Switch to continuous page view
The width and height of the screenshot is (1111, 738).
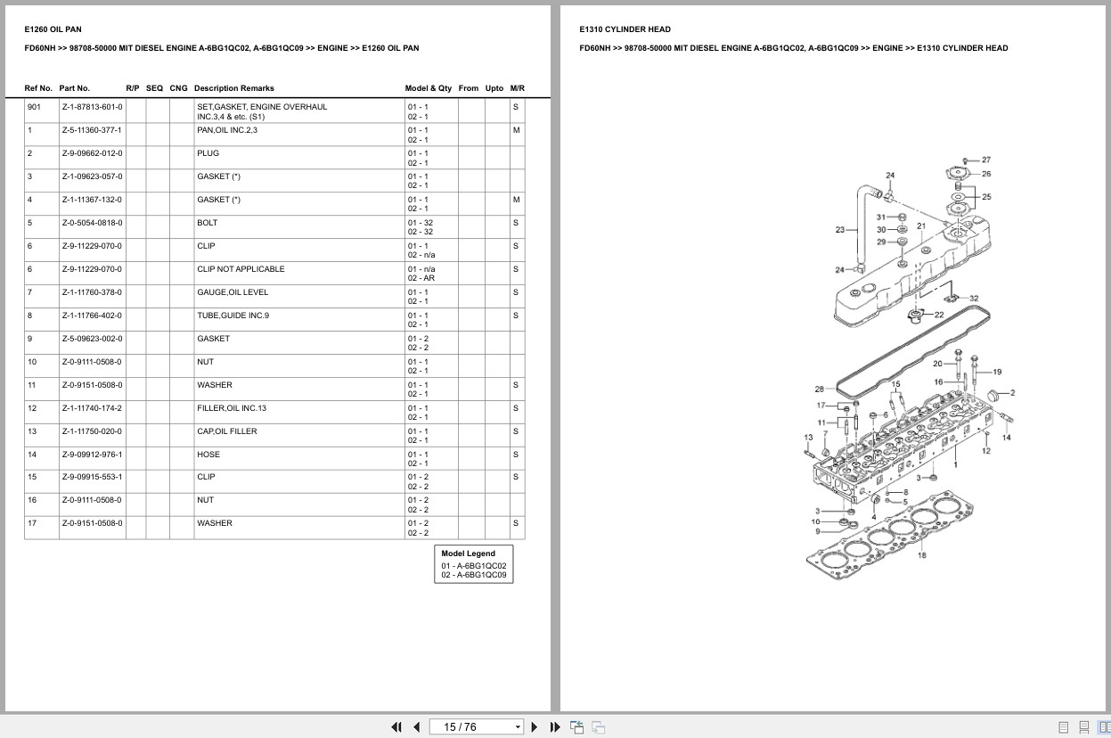tap(1083, 727)
